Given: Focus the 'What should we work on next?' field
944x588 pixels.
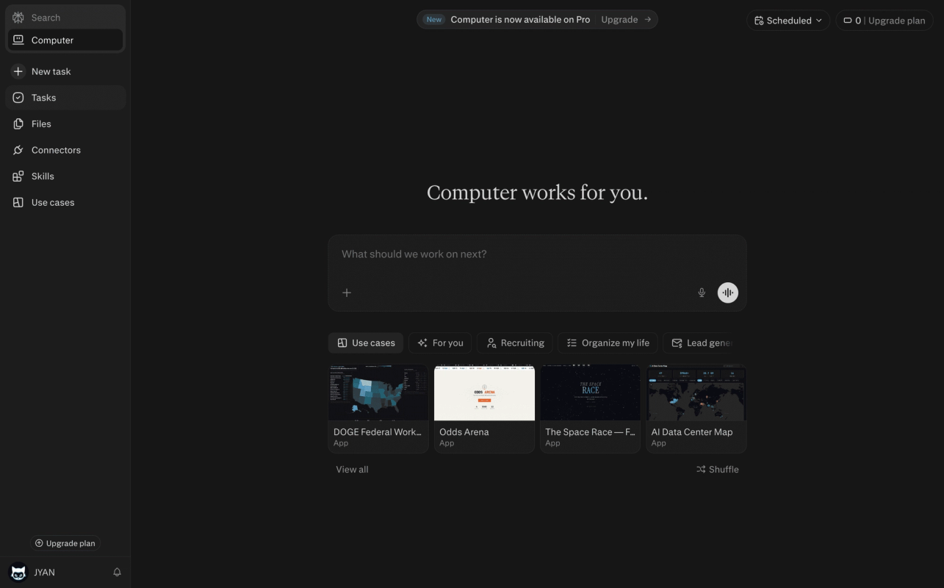Looking at the screenshot, I should (537, 254).
